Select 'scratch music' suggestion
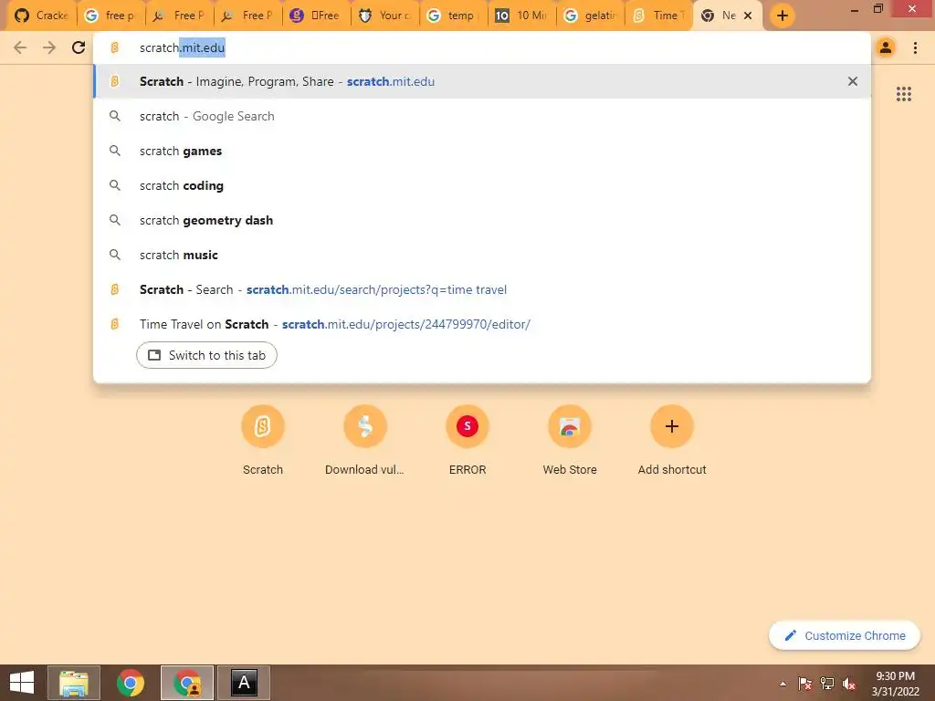The width and height of the screenshot is (935, 701). click(482, 255)
